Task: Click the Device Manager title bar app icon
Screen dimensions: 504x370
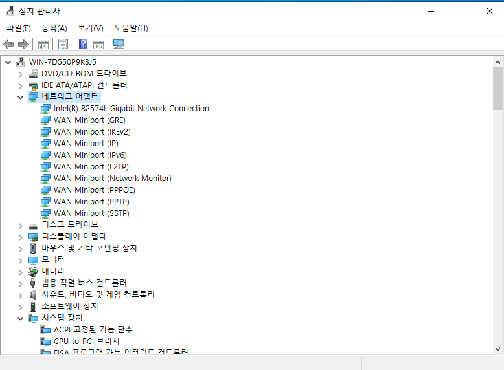Action: [x=10, y=11]
